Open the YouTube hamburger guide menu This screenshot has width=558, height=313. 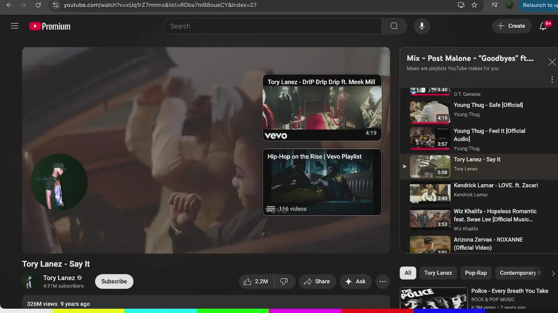tap(14, 26)
